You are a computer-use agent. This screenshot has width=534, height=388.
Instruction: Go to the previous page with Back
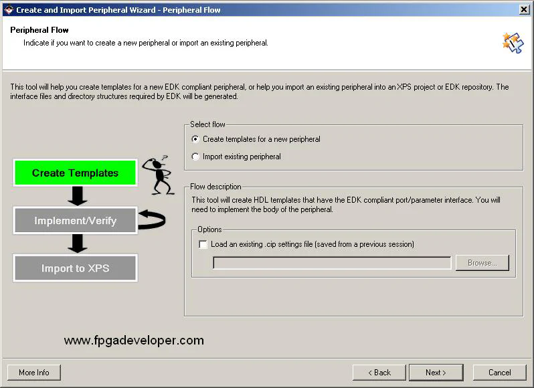point(379,373)
